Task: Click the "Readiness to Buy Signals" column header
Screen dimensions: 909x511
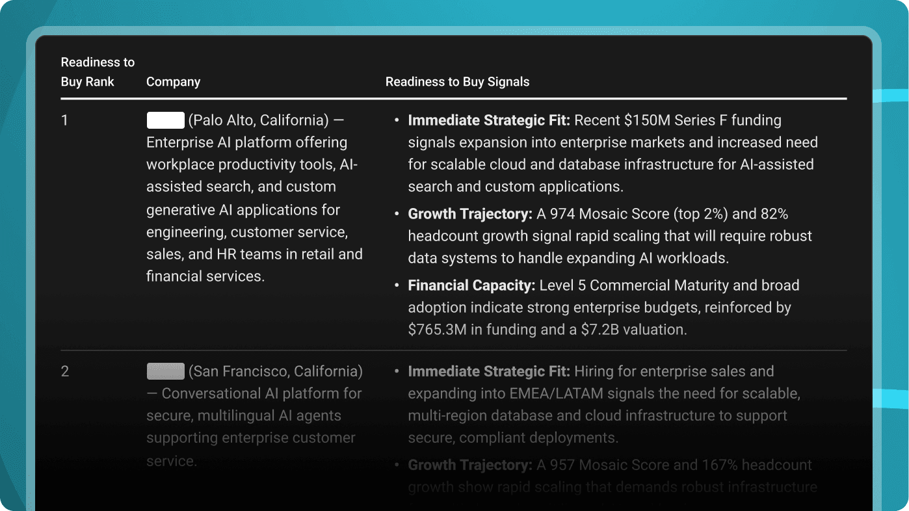Action: click(457, 82)
